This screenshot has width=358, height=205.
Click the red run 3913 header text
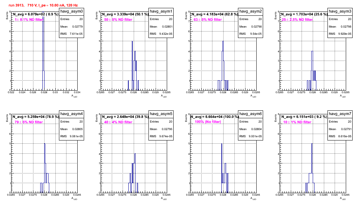point(43,5)
